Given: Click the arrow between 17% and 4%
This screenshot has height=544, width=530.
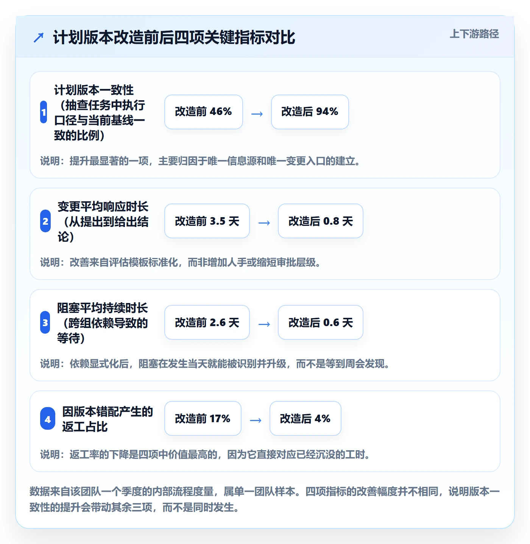Looking at the screenshot, I should pyautogui.click(x=256, y=420).
